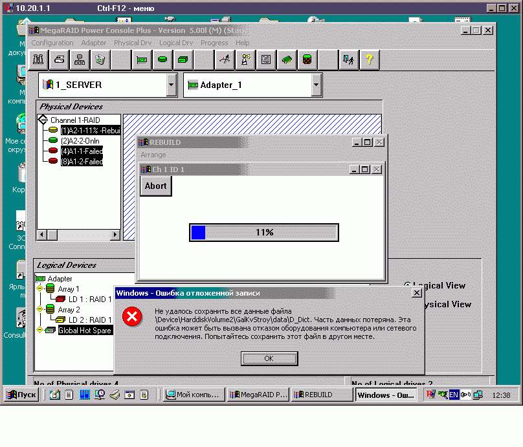Image resolution: width=523 pixels, height=447 pixels.
Task: Open the Пуск start button
Action: coord(22,395)
